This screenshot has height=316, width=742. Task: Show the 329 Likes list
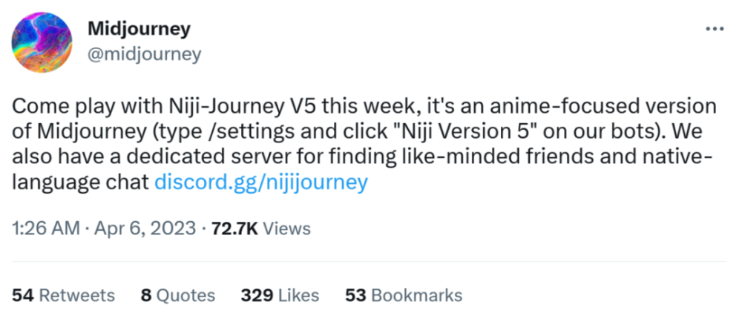pyautogui.click(x=280, y=295)
